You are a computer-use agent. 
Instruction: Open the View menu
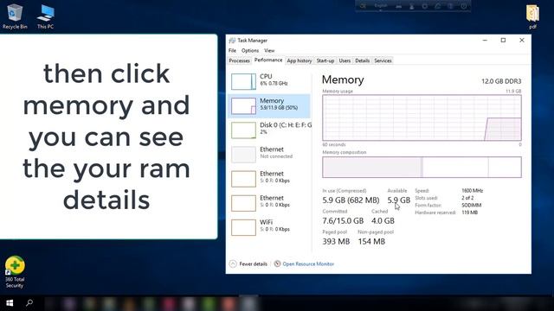click(269, 50)
